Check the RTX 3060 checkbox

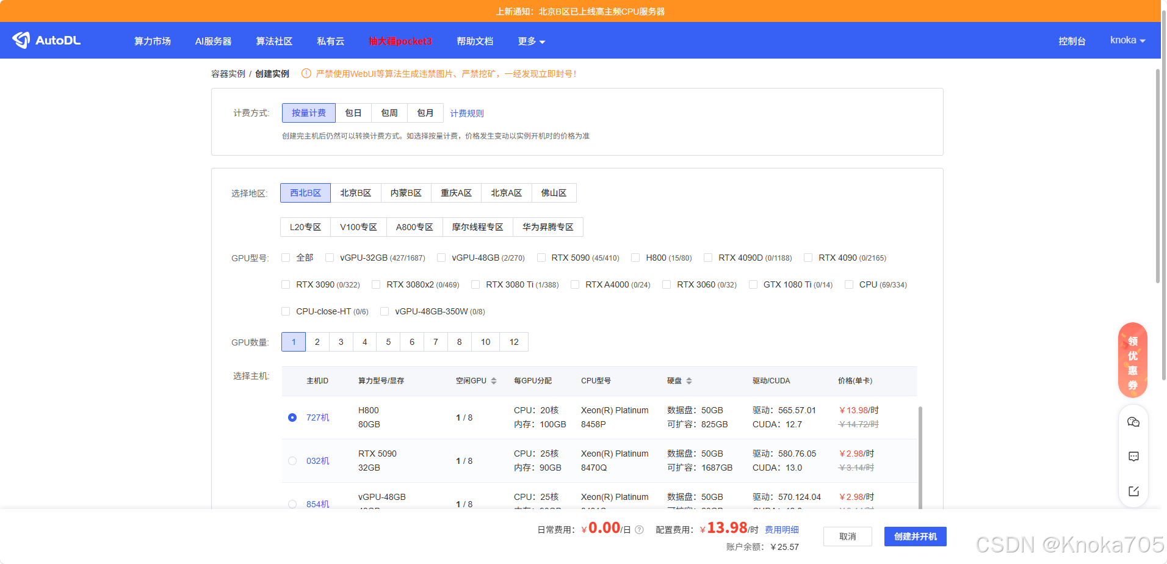point(667,284)
